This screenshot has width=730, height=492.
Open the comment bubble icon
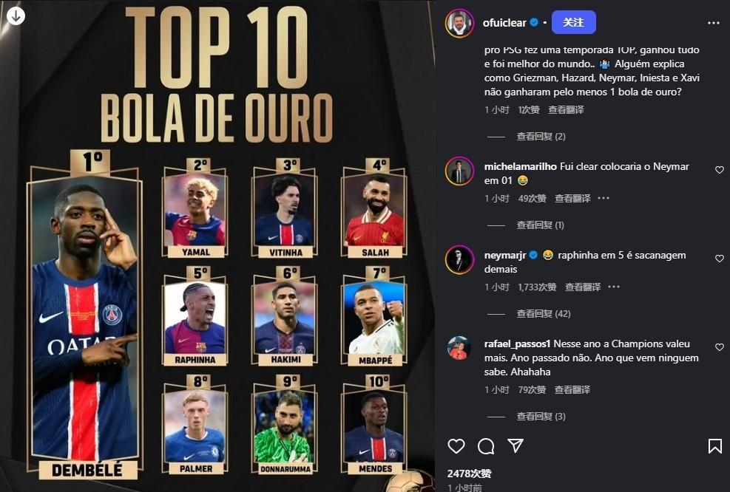[x=486, y=446]
